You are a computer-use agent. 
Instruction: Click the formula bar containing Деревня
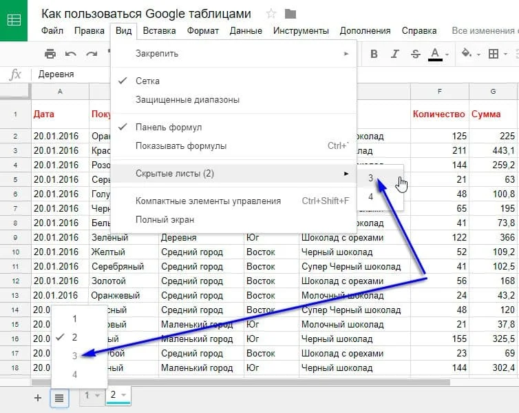(56, 74)
